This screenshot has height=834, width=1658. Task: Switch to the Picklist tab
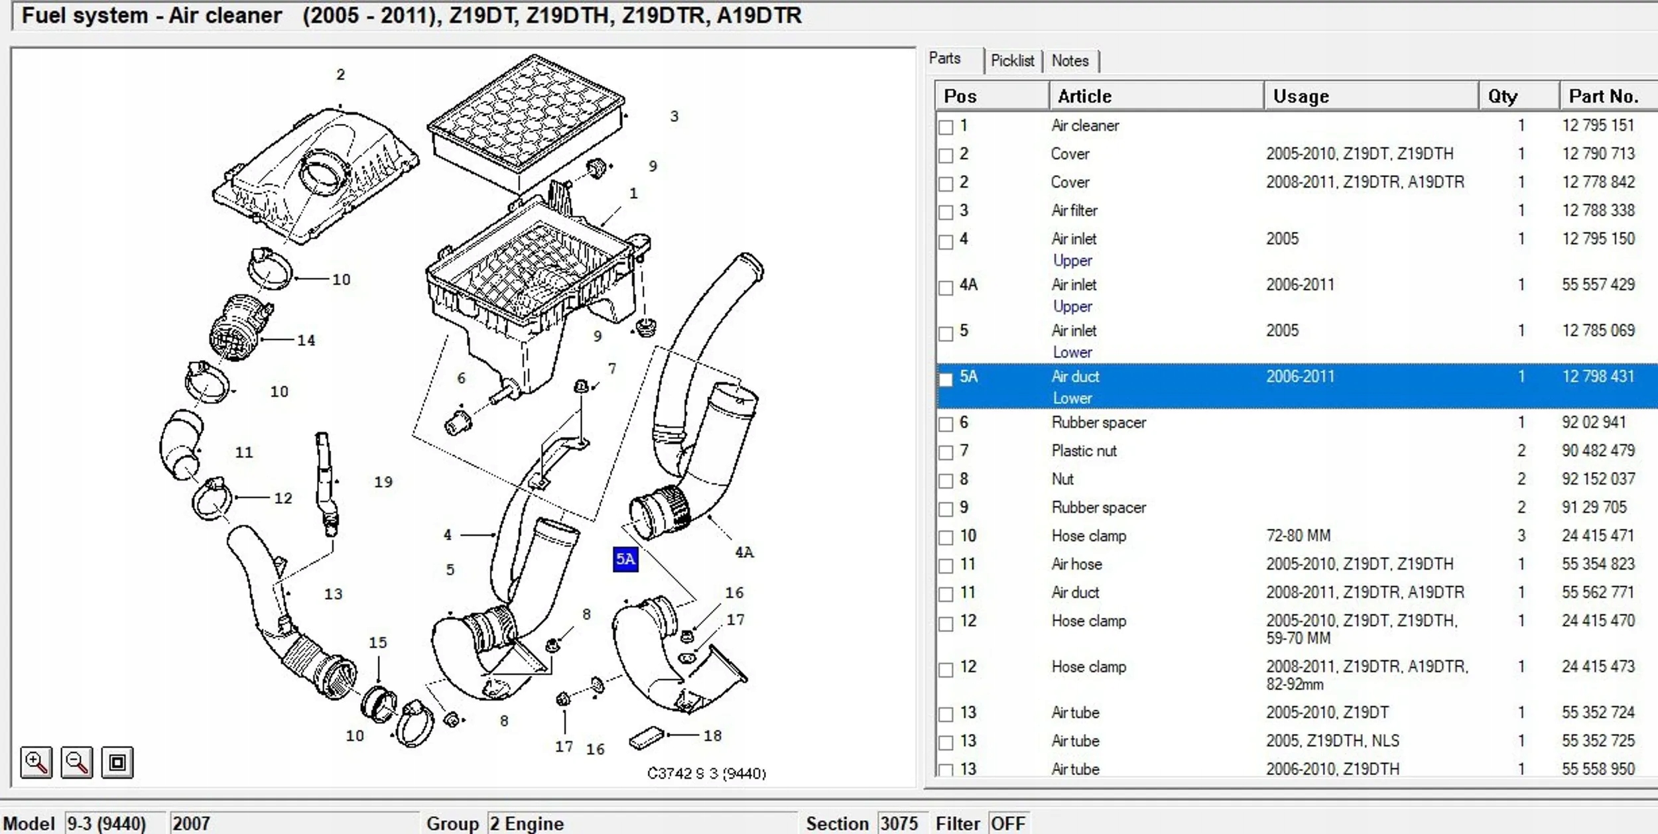(1012, 61)
